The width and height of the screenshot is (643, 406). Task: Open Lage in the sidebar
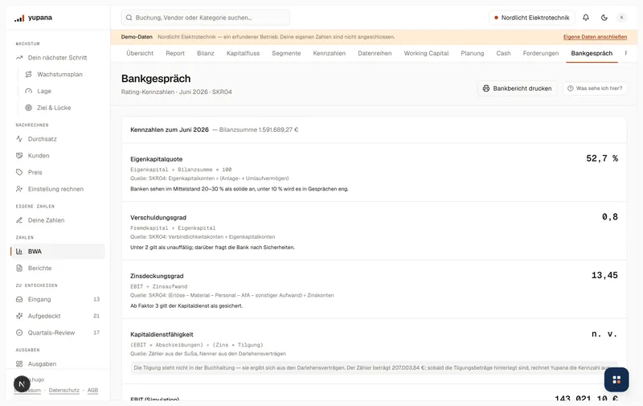[44, 91]
